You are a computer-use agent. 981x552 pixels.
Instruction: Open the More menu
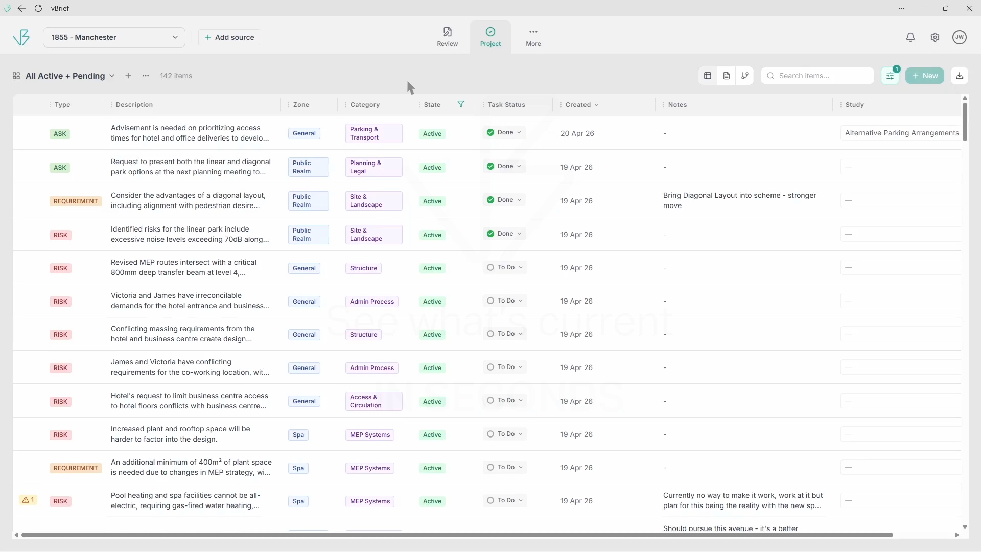pyautogui.click(x=533, y=37)
